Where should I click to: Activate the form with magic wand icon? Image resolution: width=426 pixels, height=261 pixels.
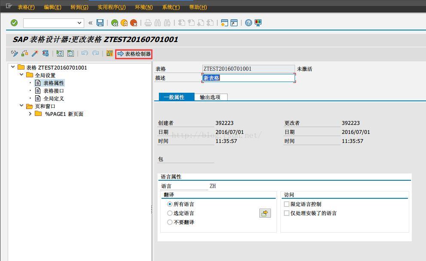[35, 54]
